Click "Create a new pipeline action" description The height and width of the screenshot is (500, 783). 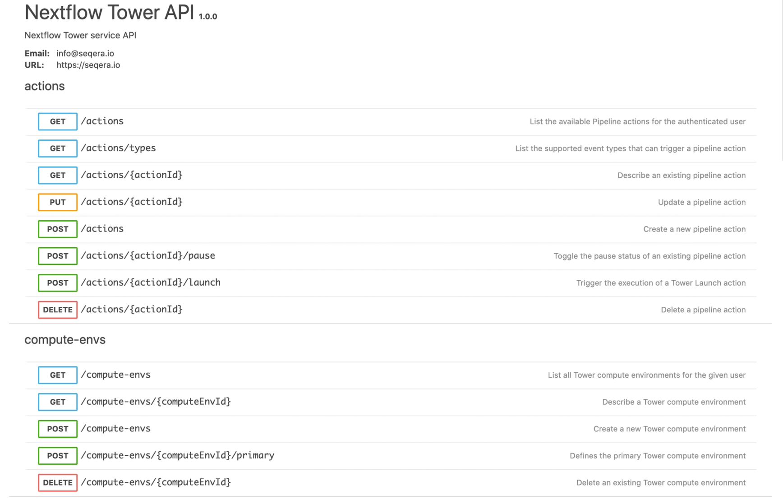694,229
